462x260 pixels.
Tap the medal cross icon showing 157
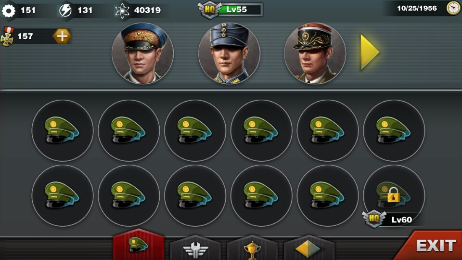pos(7,36)
